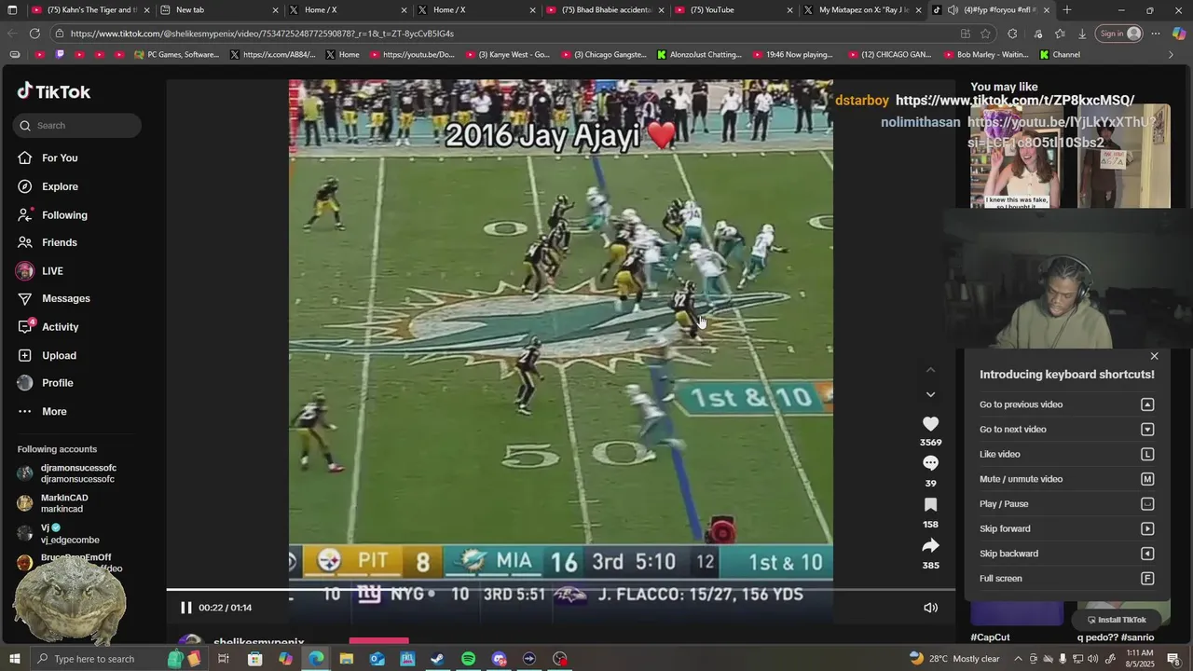Open the Windows Start menu
The width and height of the screenshot is (1193, 671).
pos(14,659)
